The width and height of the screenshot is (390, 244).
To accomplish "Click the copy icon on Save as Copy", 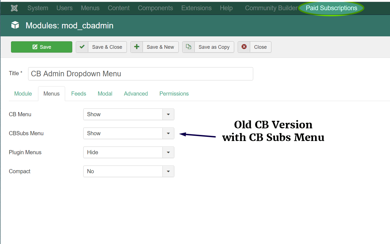I will tap(188, 47).
